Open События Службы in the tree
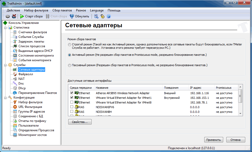The height and width of the screenshot is (152, 252). (x=31, y=37)
